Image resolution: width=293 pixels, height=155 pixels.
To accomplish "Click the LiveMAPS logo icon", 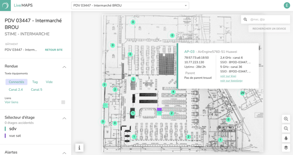I will [x=5, y=5].
